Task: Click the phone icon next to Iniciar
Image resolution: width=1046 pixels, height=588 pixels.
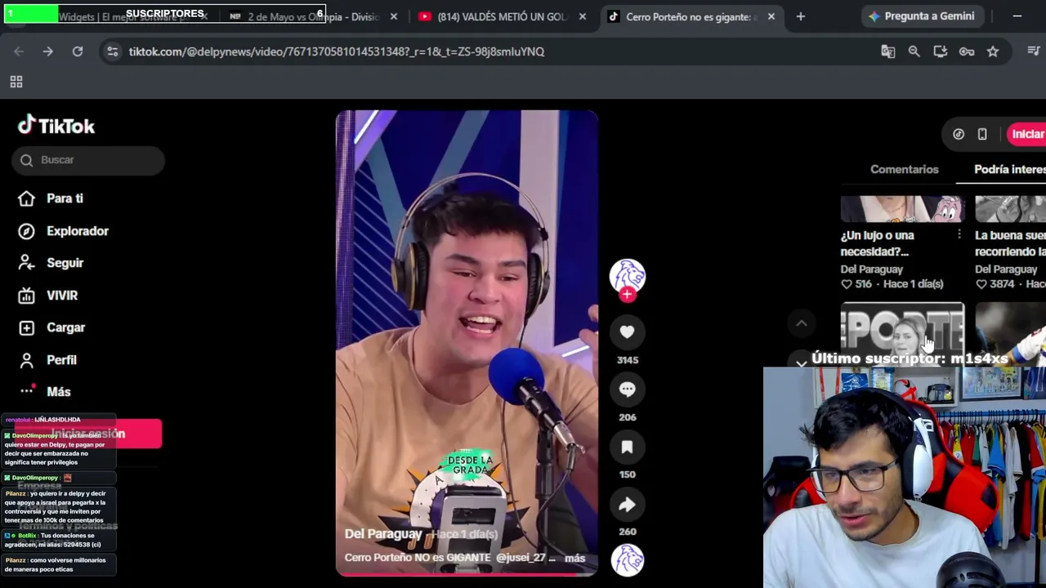Action: tap(982, 134)
